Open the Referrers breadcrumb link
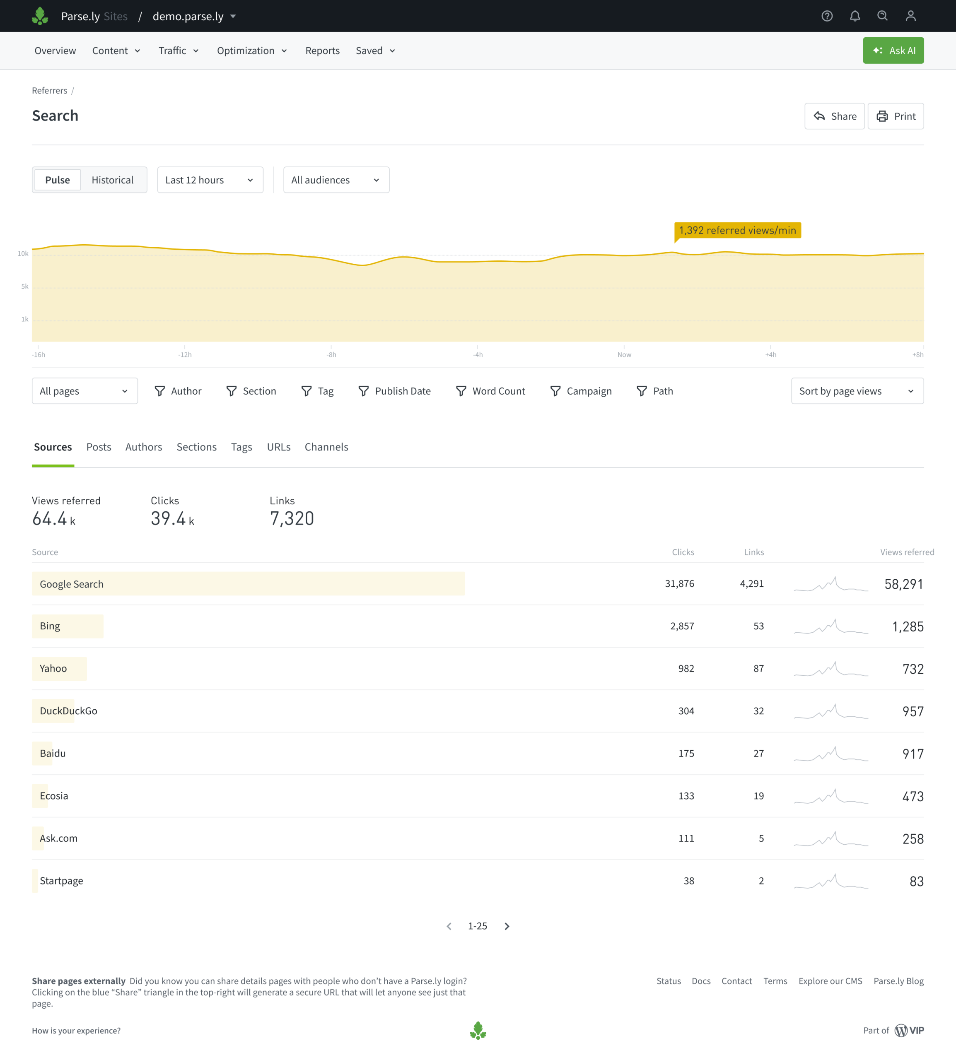The image size is (956, 1060). point(49,90)
